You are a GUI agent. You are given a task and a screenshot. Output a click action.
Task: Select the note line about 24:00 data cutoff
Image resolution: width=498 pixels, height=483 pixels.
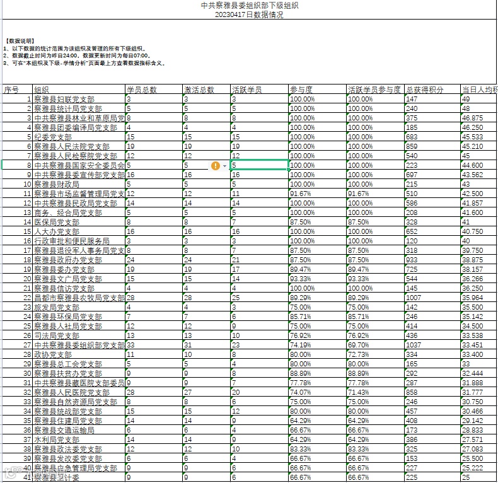(78, 55)
